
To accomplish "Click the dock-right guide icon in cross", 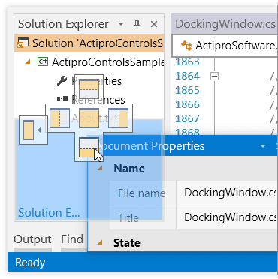I will pos(118,118).
